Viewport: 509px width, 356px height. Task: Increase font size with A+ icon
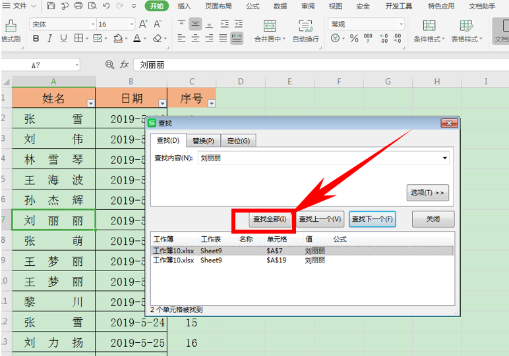click(143, 24)
